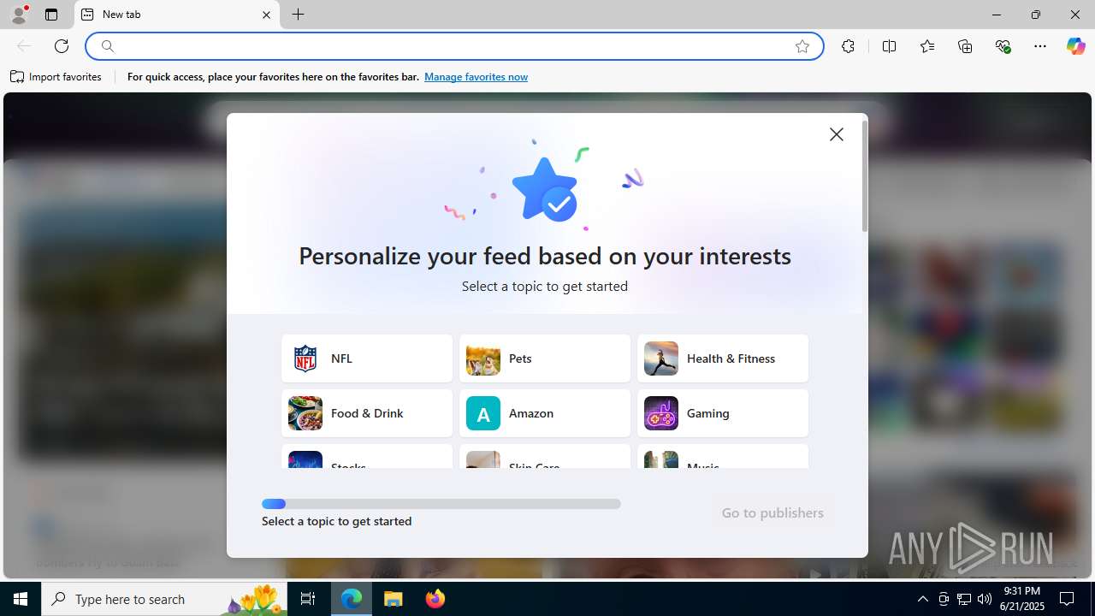The height and width of the screenshot is (616, 1095).
Task: Open the volume control icon
Action: pyautogui.click(x=985, y=599)
